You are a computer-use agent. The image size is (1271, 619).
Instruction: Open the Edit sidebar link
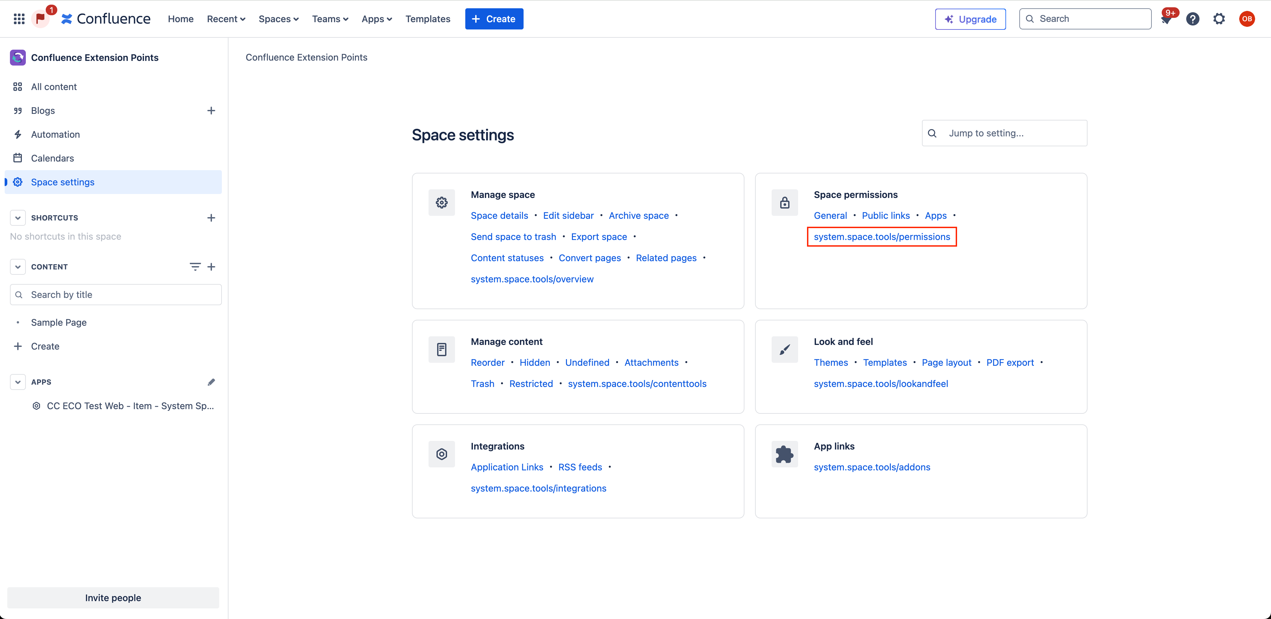tap(568, 215)
